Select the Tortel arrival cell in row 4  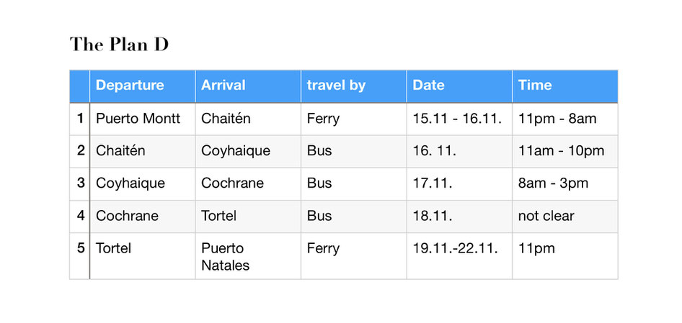tap(248, 217)
